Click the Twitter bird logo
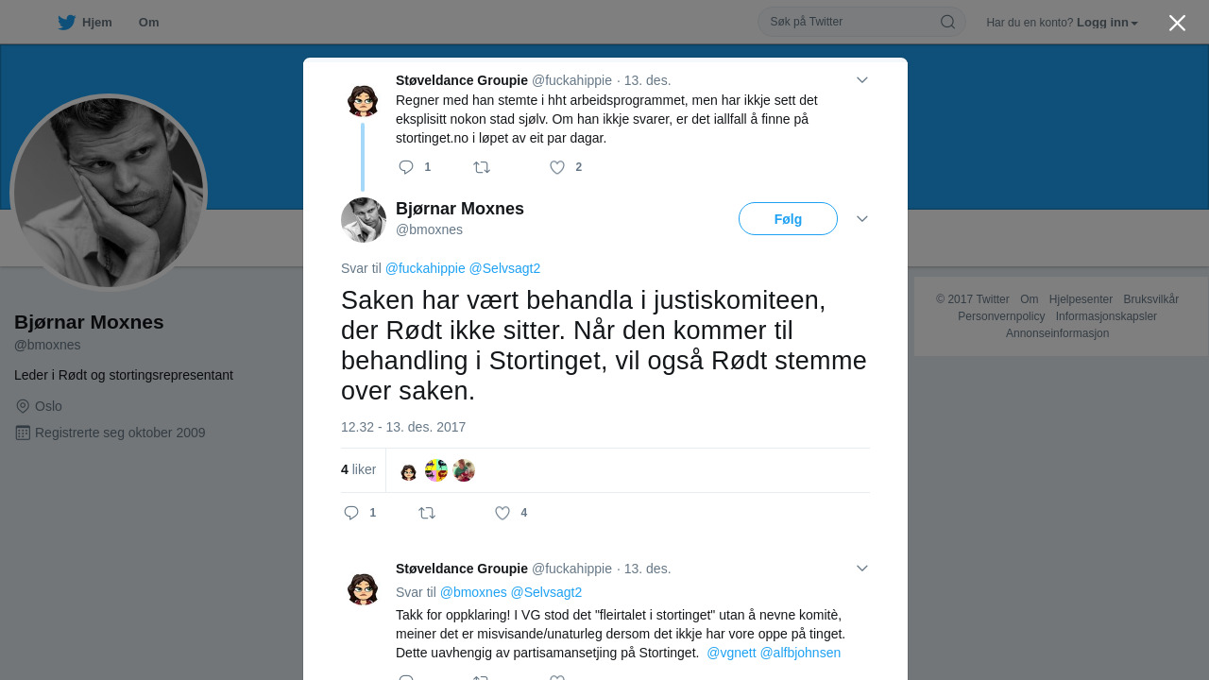The image size is (1209, 680). click(x=66, y=23)
